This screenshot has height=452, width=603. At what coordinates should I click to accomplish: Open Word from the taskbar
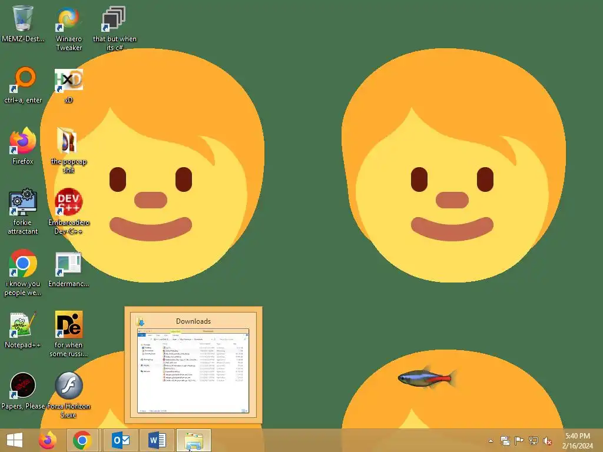pos(157,440)
